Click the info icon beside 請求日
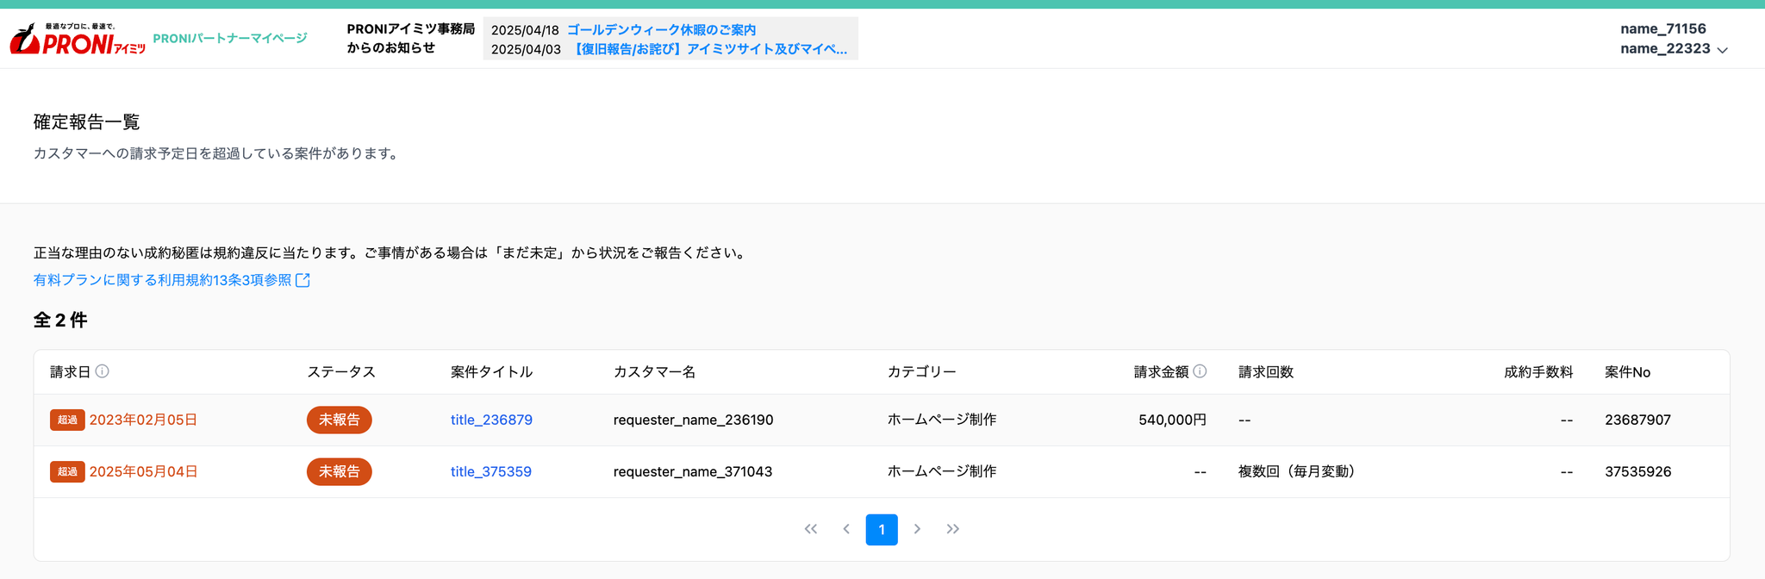The image size is (1765, 579). point(102,371)
